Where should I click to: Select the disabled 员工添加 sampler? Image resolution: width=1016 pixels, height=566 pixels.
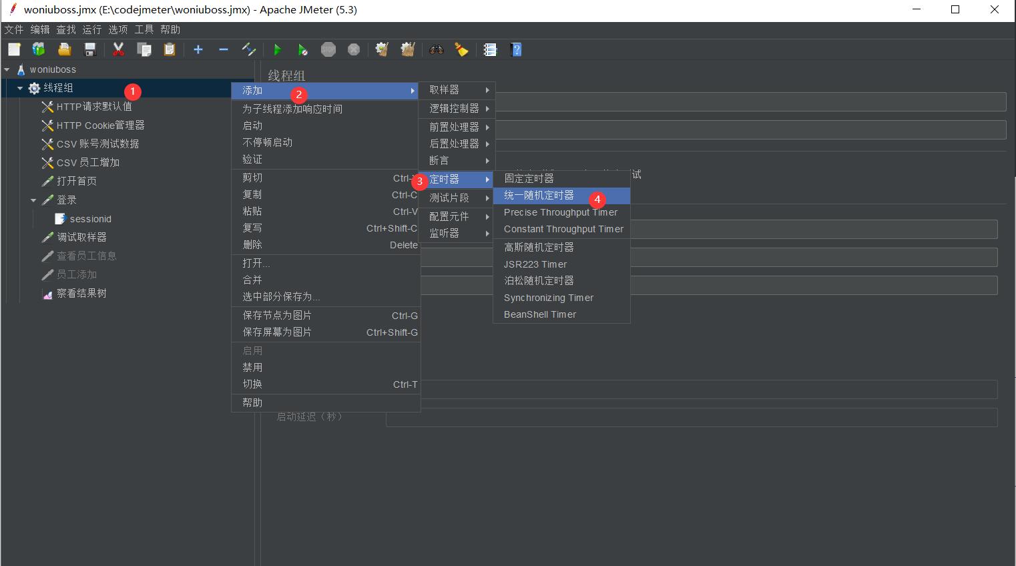[76, 275]
